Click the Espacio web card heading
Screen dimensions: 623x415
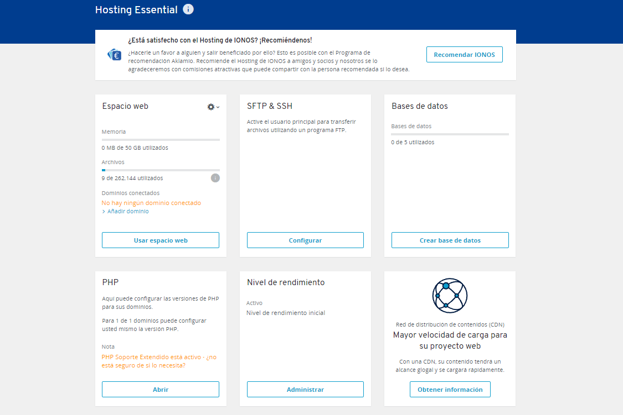tap(125, 106)
